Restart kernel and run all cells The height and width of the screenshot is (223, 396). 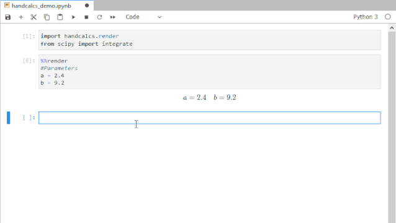click(112, 17)
